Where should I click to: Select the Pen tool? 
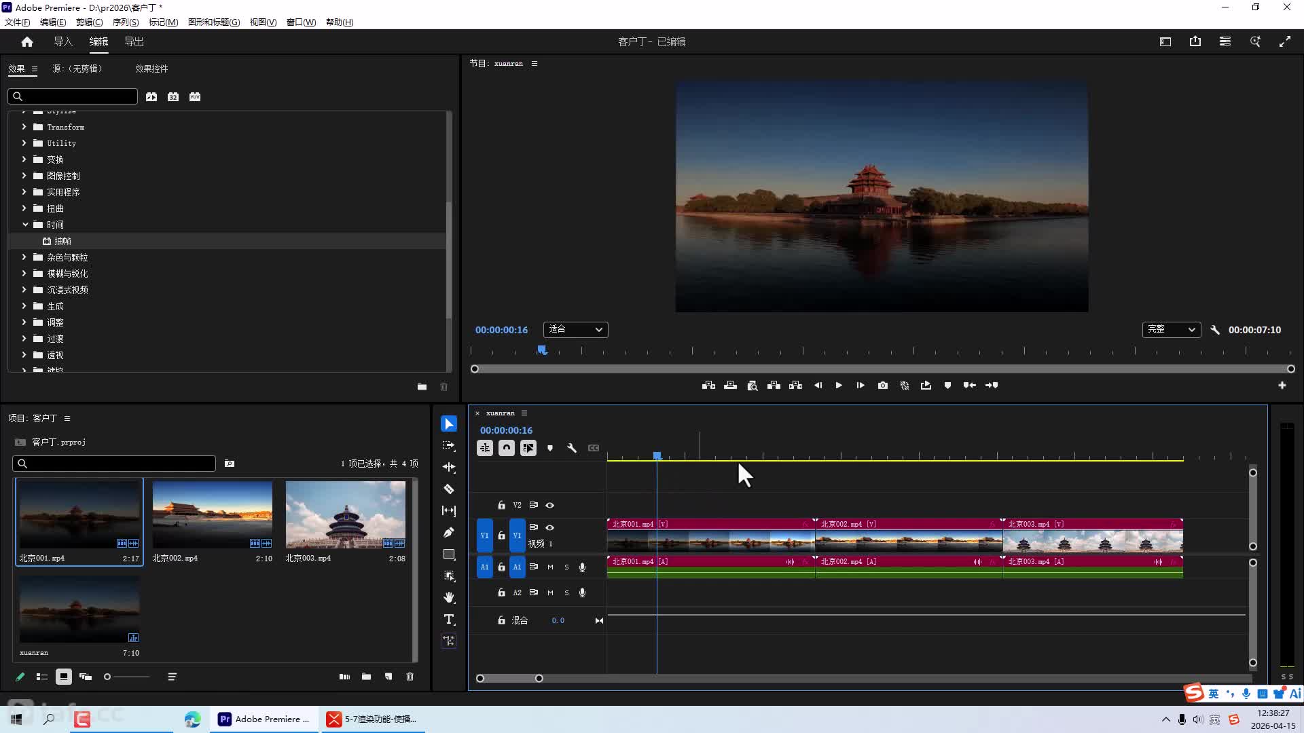tap(449, 533)
